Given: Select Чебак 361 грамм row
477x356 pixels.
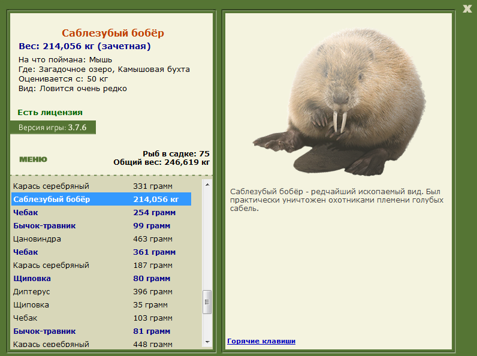Looking at the screenshot, I should tap(101, 252).
